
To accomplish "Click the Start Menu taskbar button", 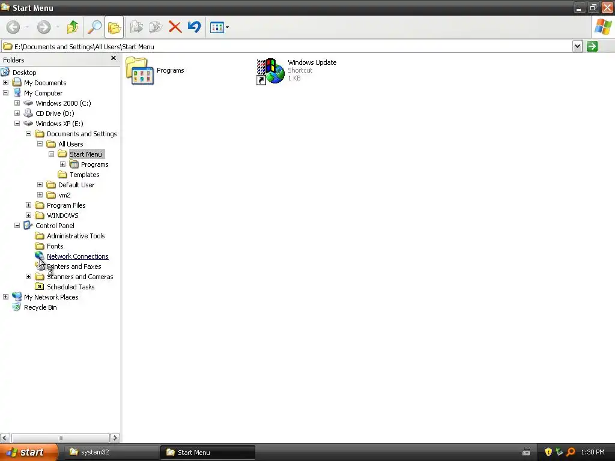I will 208,453.
